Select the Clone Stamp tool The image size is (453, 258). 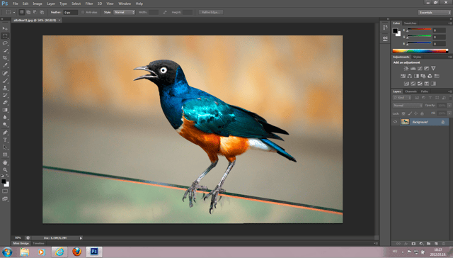click(5, 88)
